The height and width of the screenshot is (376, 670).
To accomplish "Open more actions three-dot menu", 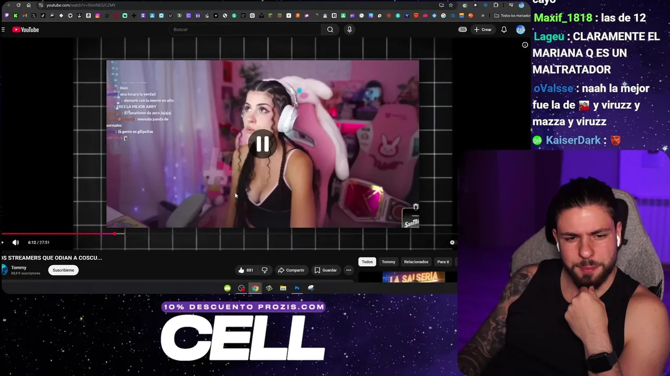I will [x=349, y=270].
